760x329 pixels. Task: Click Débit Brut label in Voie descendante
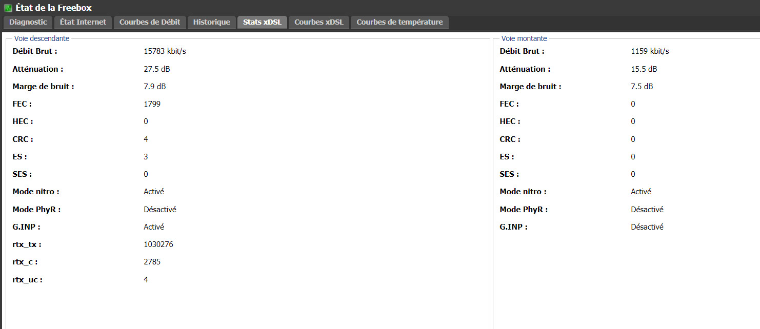pos(35,51)
